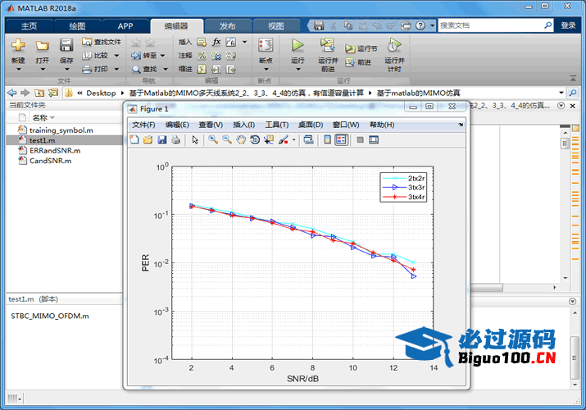Select the Data Cursor tool
This screenshot has height=410, width=586.
(x=269, y=140)
